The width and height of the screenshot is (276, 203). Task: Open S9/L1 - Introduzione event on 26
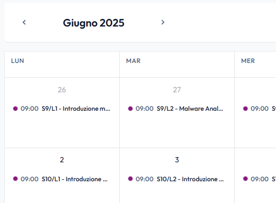tap(62, 108)
